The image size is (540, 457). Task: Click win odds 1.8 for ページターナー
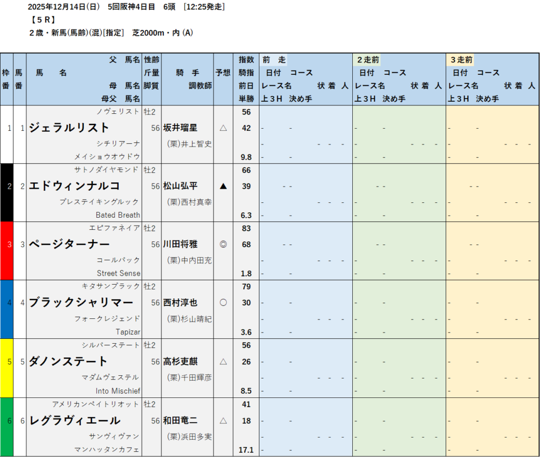tap(246, 273)
